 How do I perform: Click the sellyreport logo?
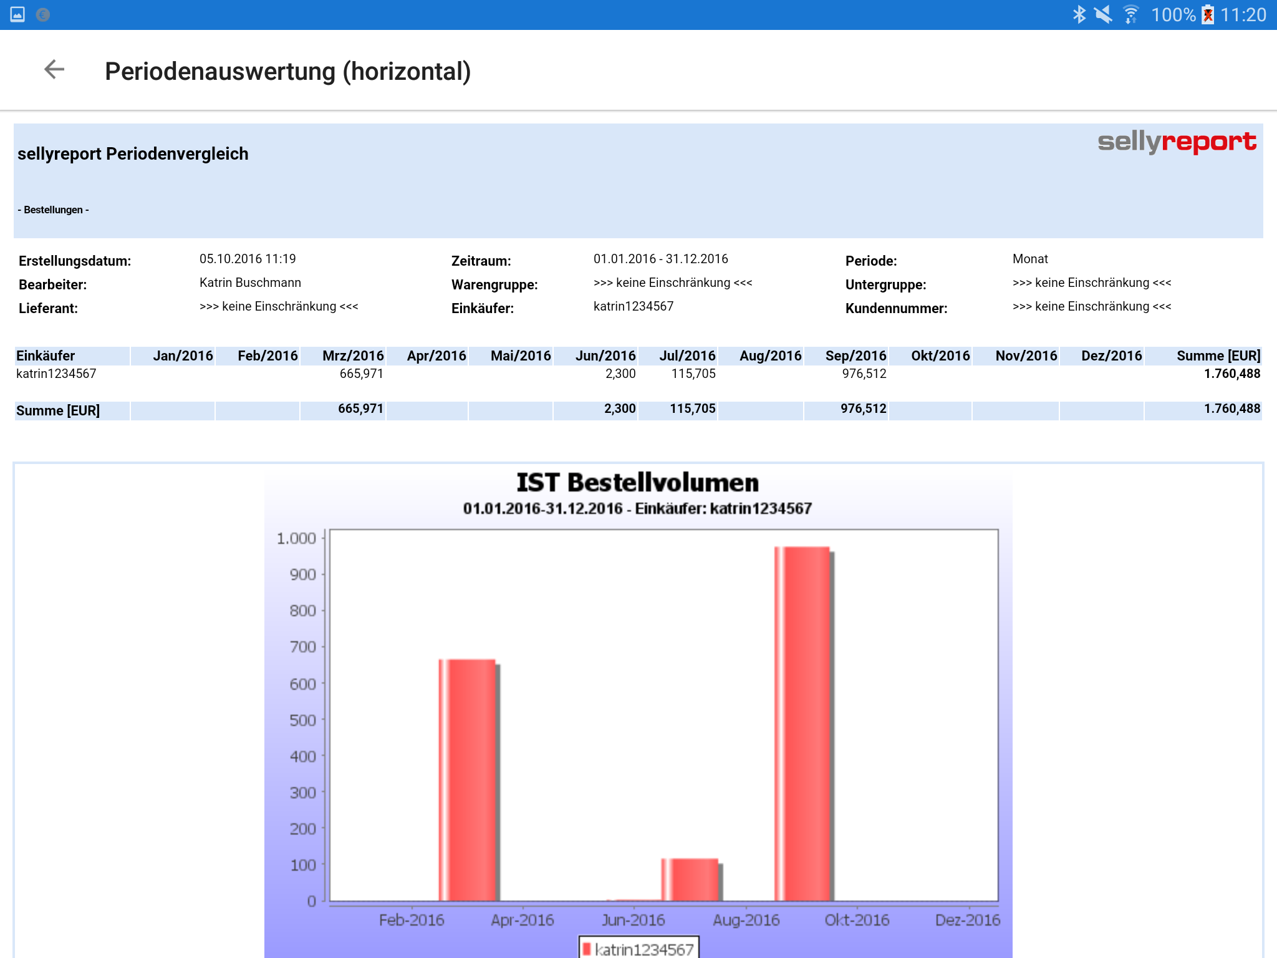point(1177,142)
